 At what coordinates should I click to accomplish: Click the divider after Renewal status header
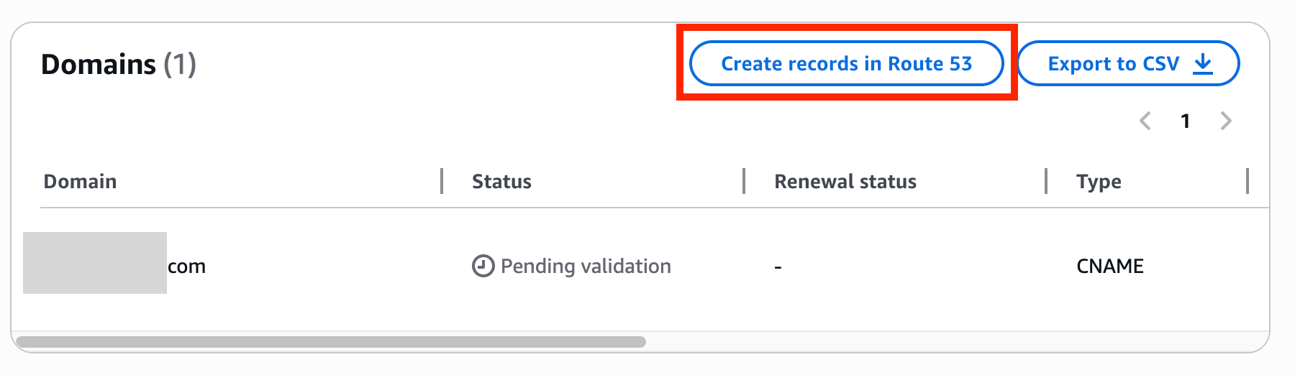click(x=1046, y=181)
